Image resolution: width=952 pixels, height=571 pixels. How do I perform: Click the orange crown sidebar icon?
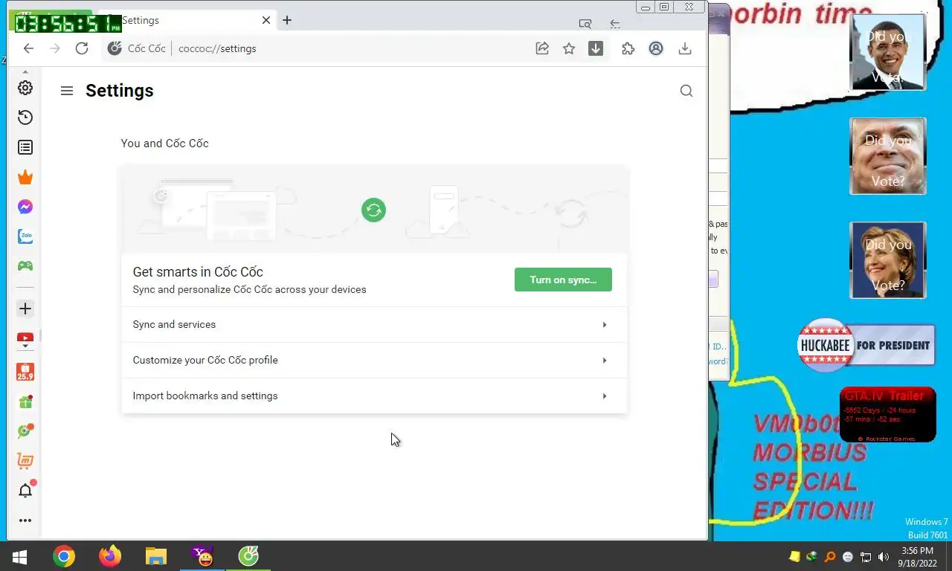(25, 177)
